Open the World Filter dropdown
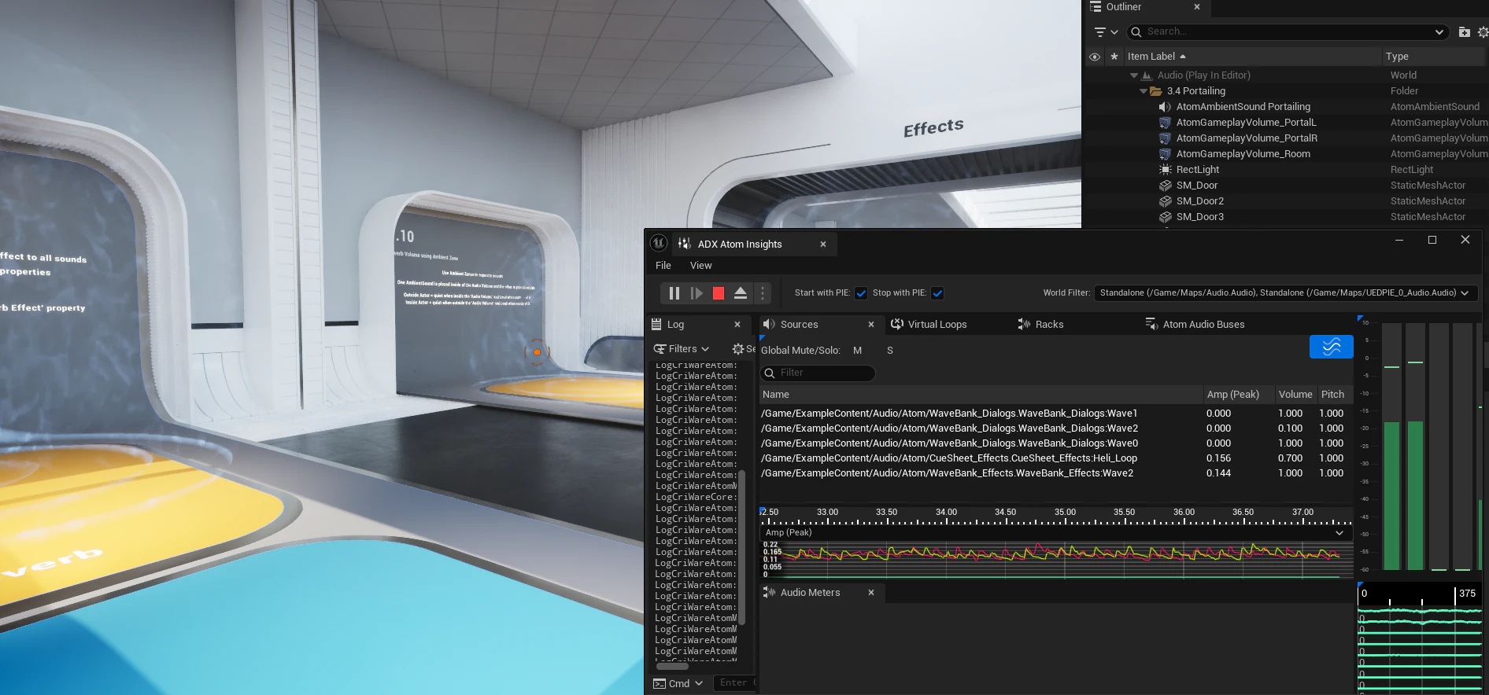Image resolution: width=1489 pixels, height=695 pixels. click(1285, 293)
